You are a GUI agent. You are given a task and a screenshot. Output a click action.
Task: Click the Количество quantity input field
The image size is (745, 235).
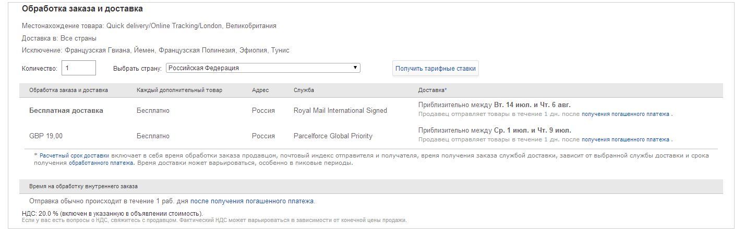[79, 68]
